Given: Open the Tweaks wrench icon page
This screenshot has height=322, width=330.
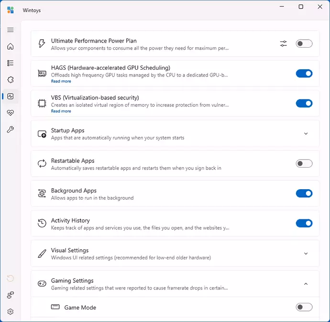Looking at the screenshot, I should pos(11,129).
